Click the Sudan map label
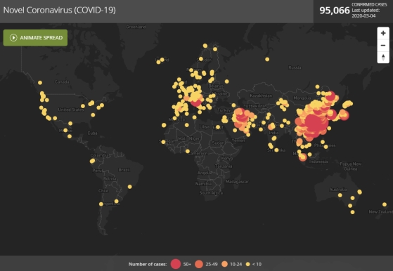This screenshot has width=393, height=271. tap(219, 143)
